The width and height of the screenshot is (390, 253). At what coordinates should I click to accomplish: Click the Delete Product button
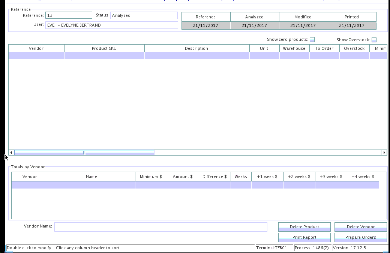pos(304,227)
